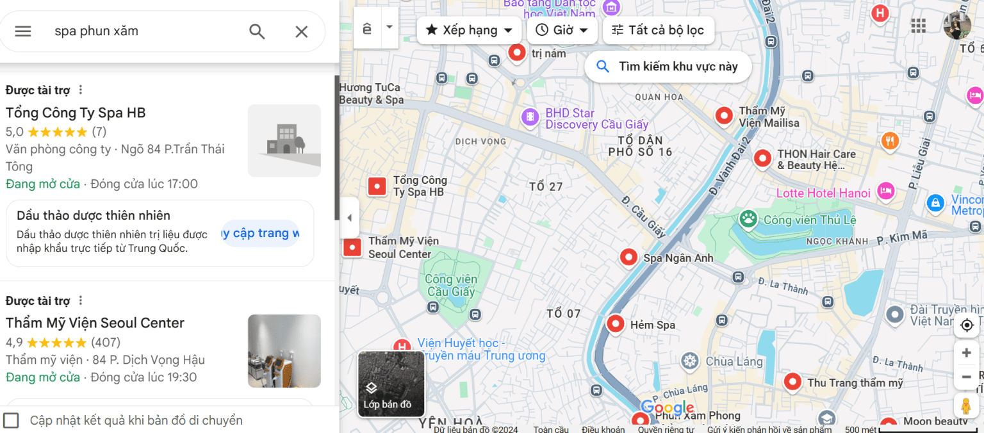The width and height of the screenshot is (984, 433).
Task: Click the my location target icon
Action: 967,325
